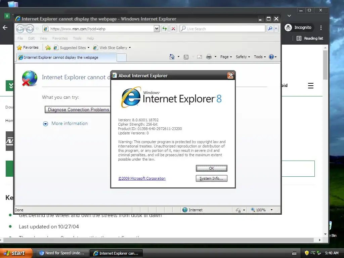The height and width of the screenshot is (258, 344).
Task: Open the Print dropdown arrow
Action: 215,57
